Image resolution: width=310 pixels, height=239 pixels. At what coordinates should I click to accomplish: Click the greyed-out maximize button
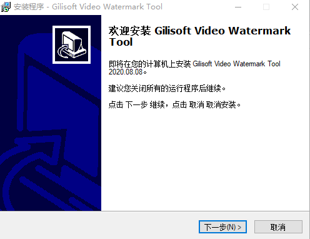pyautogui.click(x=266, y=7)
